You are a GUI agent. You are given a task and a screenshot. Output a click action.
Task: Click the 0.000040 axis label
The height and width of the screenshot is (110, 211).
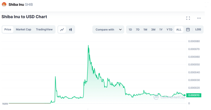194,72
